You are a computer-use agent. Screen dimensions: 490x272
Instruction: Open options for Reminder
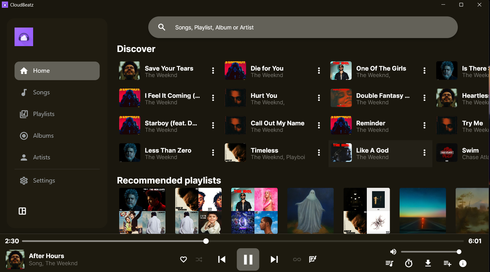click(x=424, y=125)
